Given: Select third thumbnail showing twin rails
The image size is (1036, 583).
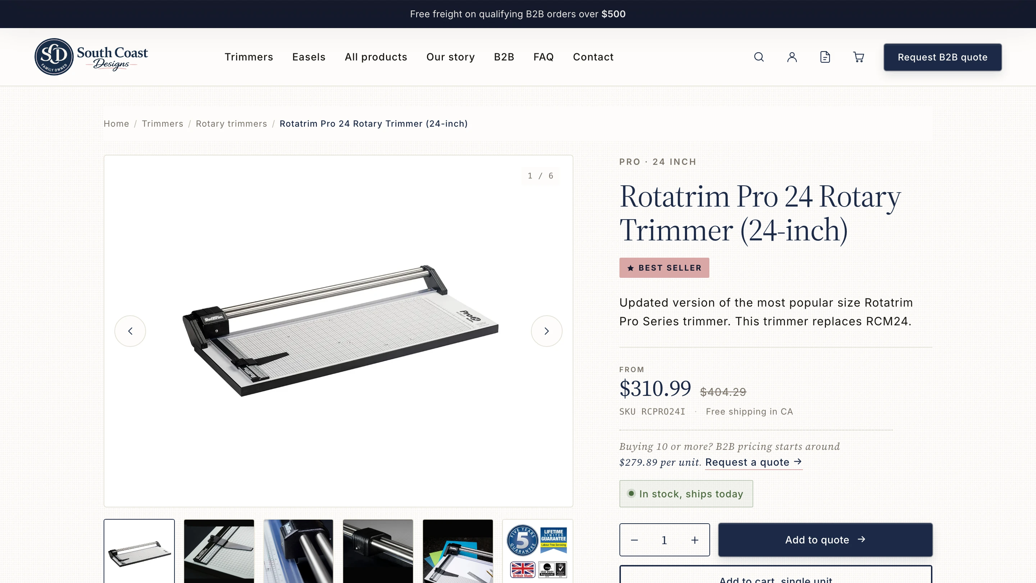Looking at the screenshot, I should pyautogui.click(x=298, y=551).
